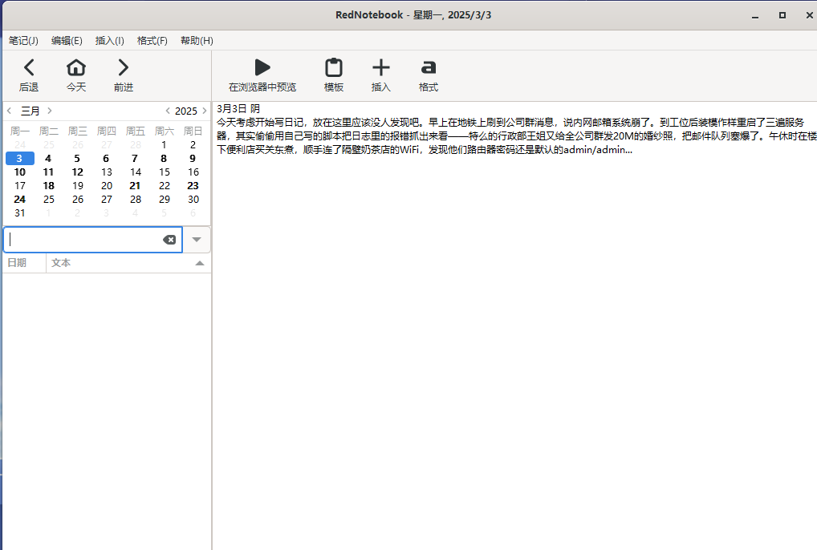Select March 17 in the calendar
Image resolution: width=817 pixels, height=550 pixels.
click(20, 186)
